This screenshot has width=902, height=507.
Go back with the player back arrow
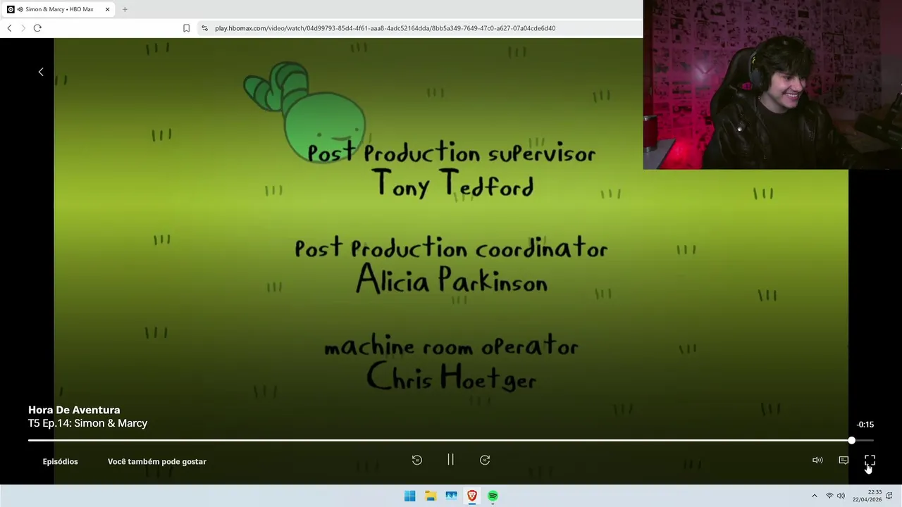(x=41, y=72)
